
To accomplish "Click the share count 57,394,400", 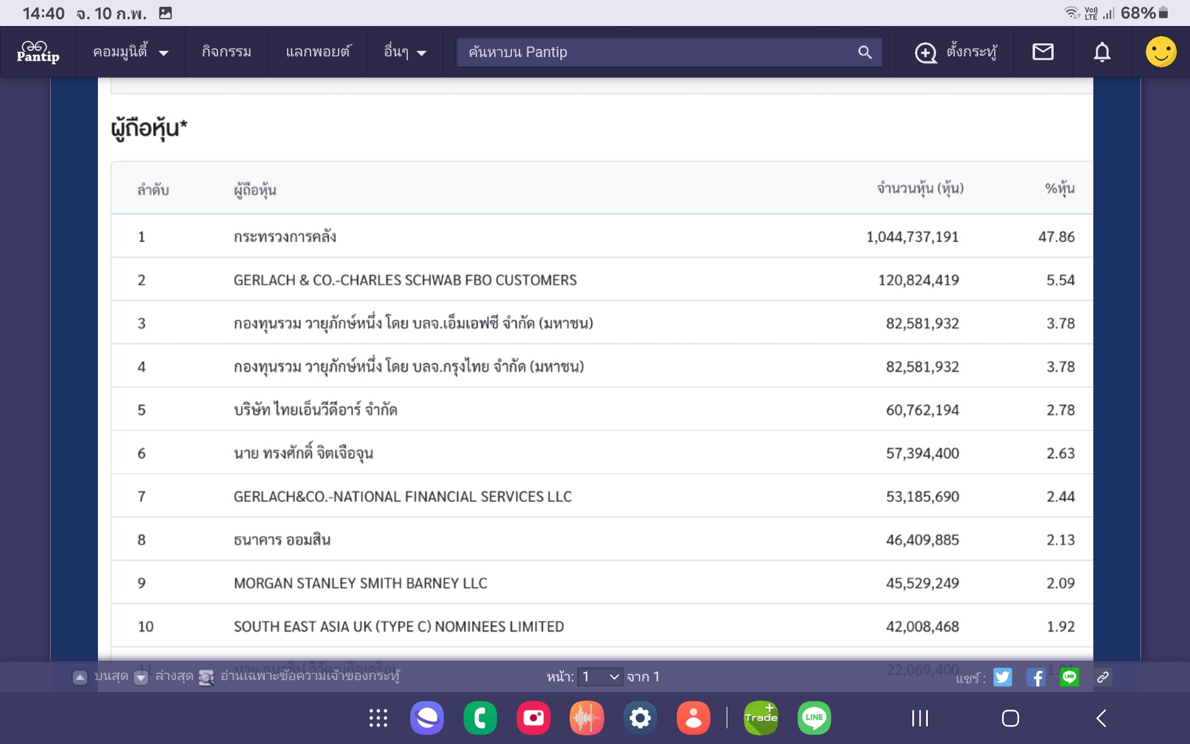I will point(922,453).
